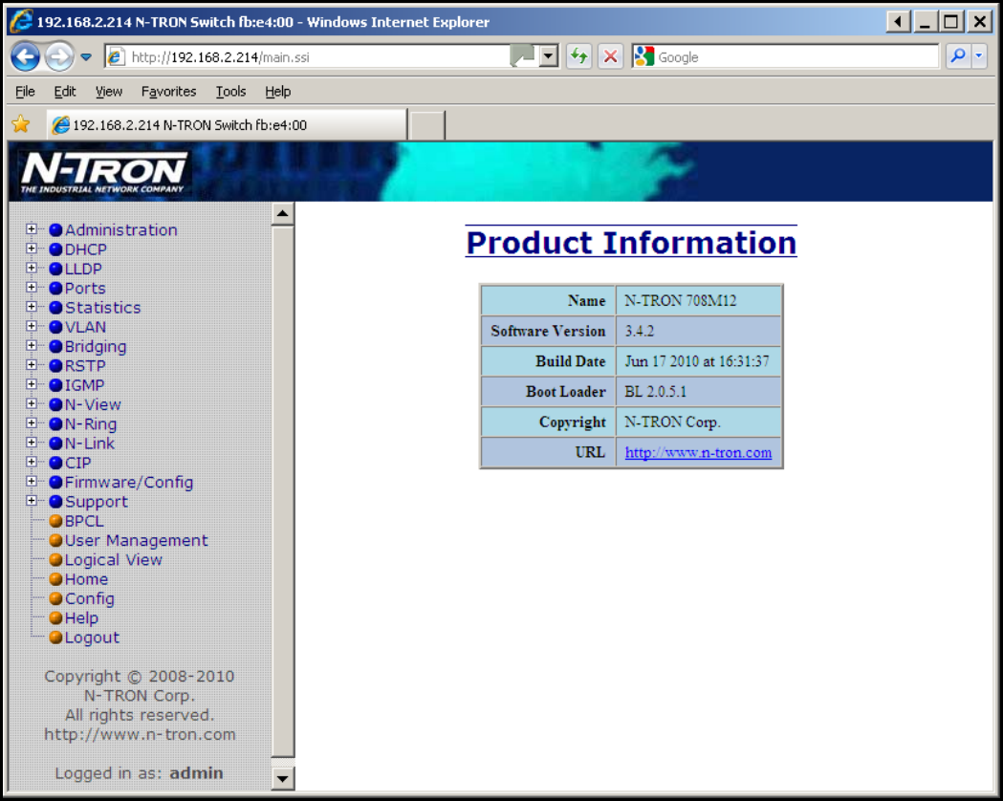
Task: Open the Statistics link
Action: coord(102,308)
